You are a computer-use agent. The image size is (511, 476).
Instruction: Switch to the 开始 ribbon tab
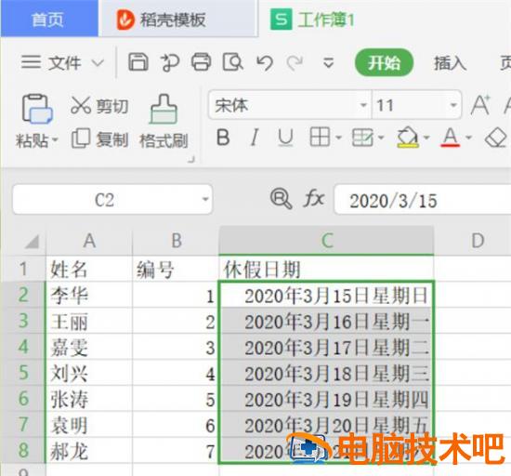pos(384,62)
